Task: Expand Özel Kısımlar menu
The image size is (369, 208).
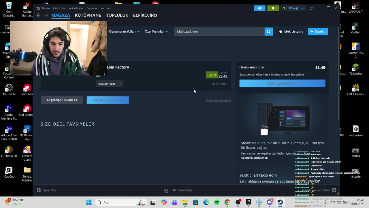Action: 156,31
